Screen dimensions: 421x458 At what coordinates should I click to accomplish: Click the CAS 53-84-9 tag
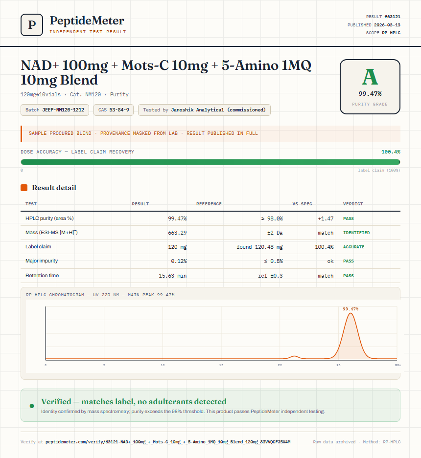click(114, 110)
